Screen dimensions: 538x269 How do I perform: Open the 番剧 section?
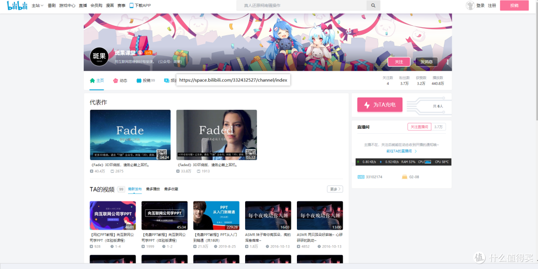51,5
